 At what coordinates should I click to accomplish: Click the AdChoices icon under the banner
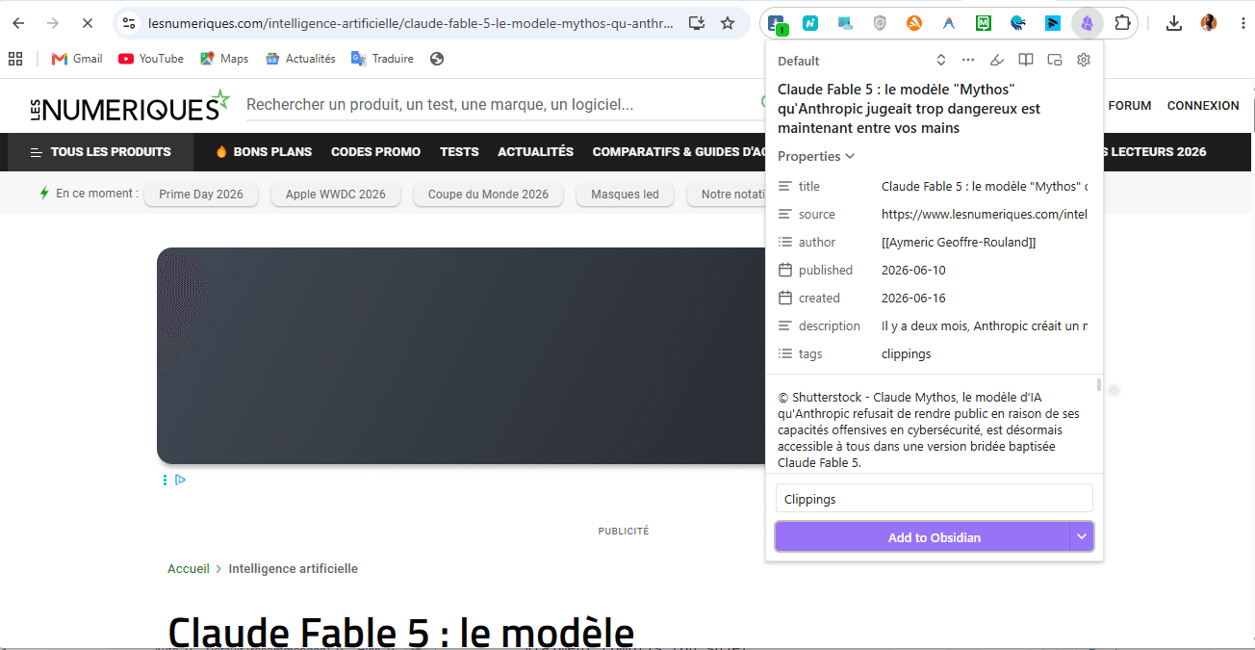(x=180, y=480)
